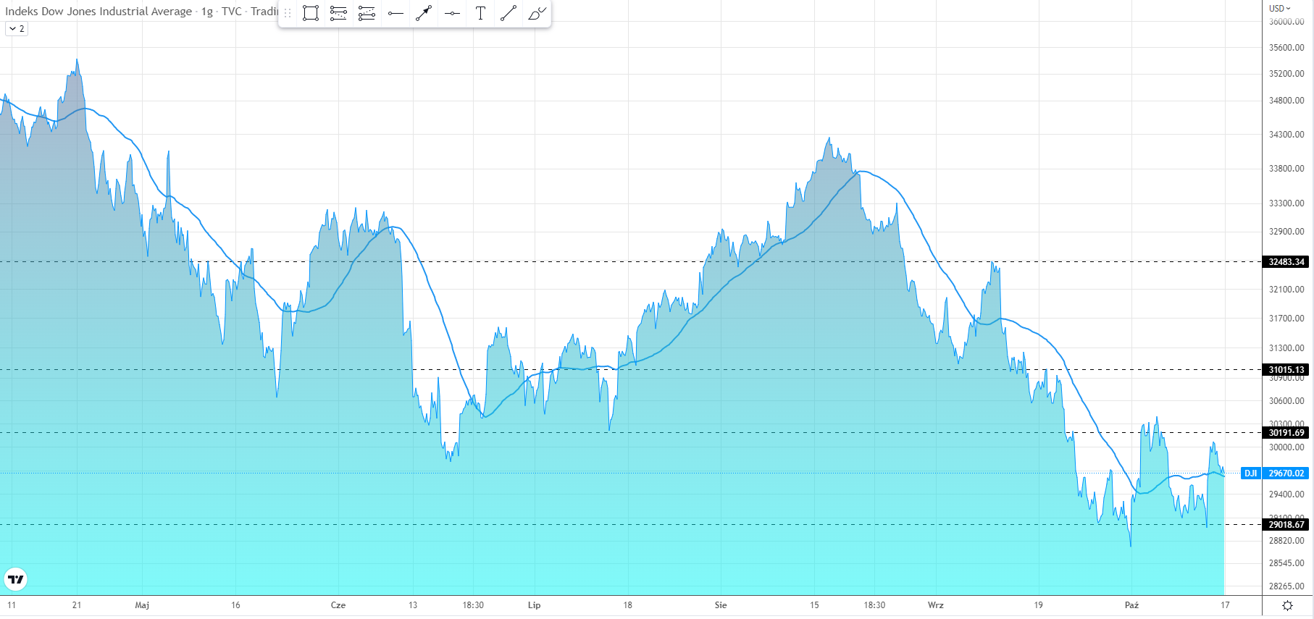Image resolution: width=1314 pixels, height=619 pixels.
Task: Click the 34300.00 price axis value
Action: pyautogui.click(x=1286, y=135)
